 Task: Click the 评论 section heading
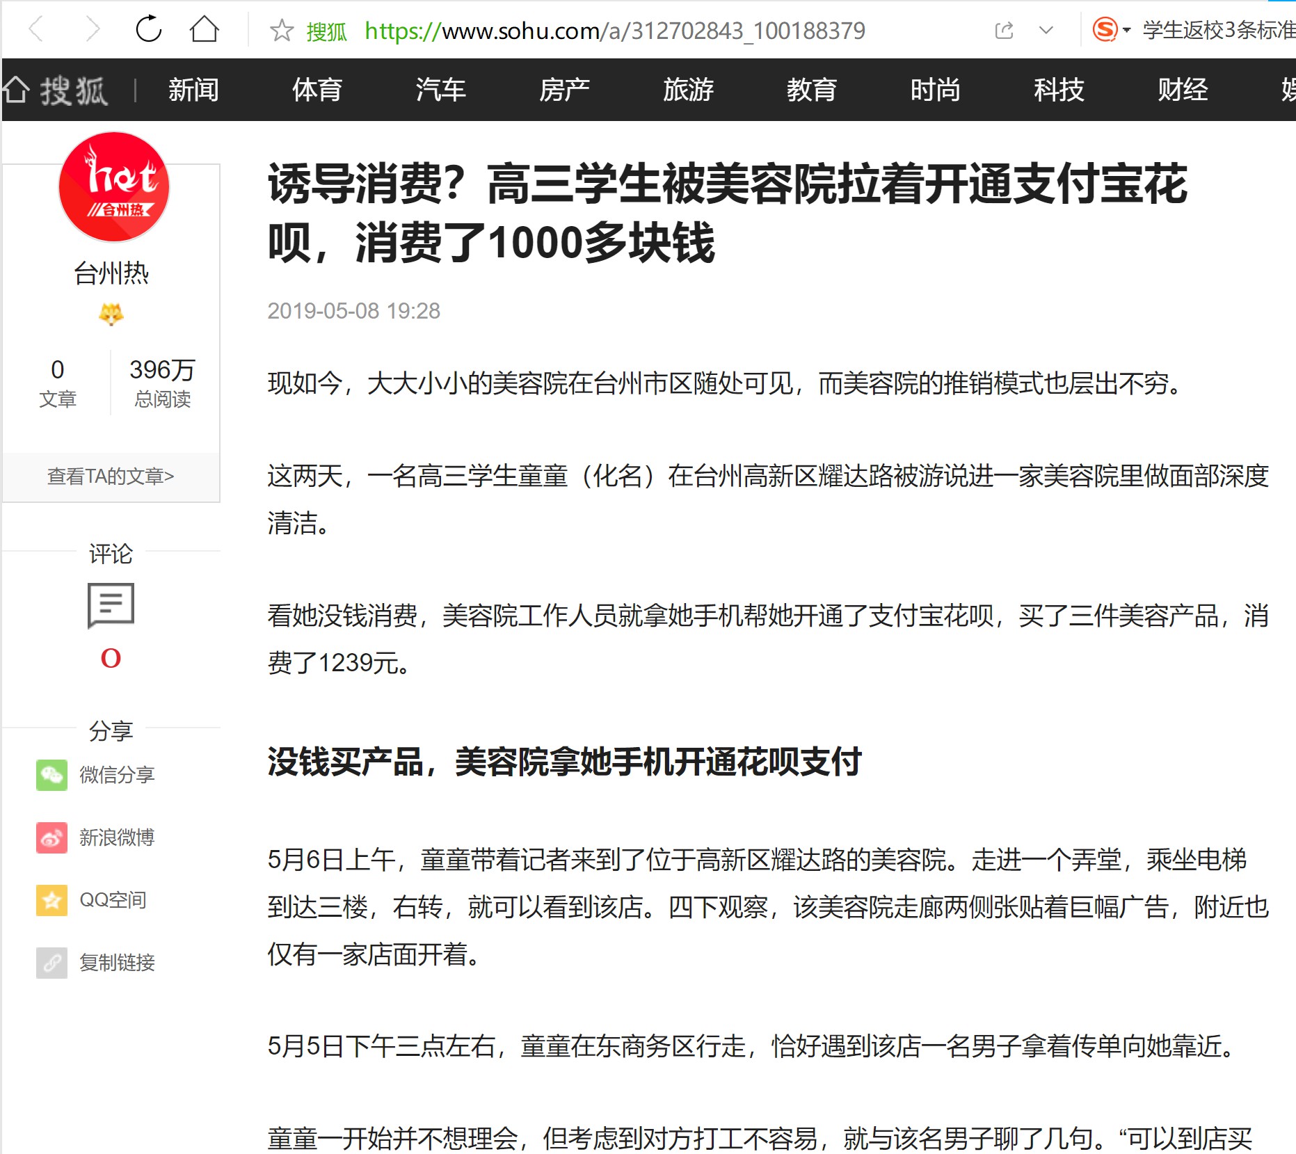pyautogui.click(x=111, y=554)
